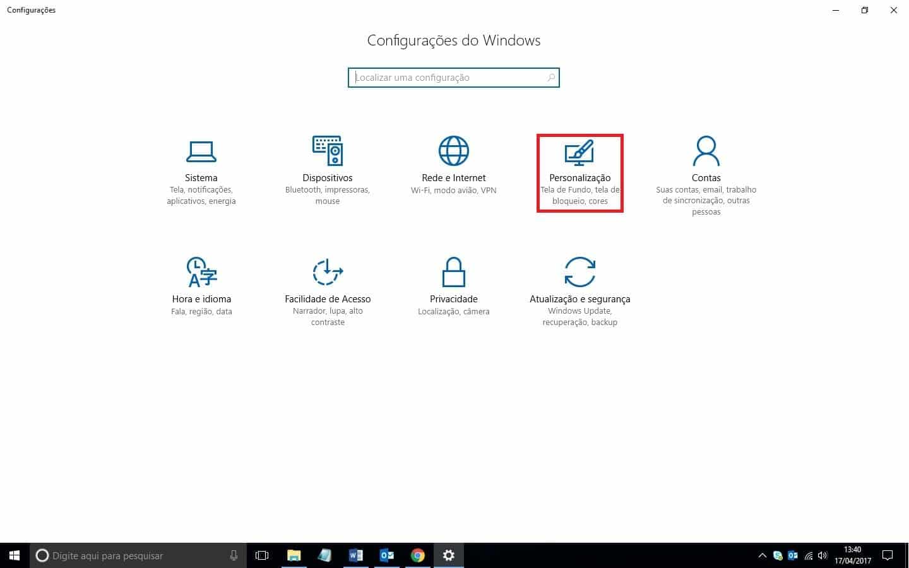This screenshot has height=568, width=909.
Task: Open the Windows Start menu
Action: 15,555
